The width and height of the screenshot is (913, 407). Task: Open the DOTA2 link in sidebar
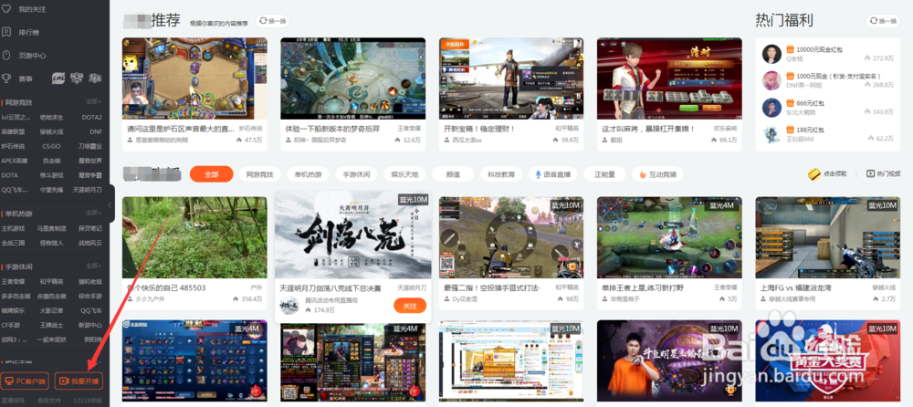91,117
